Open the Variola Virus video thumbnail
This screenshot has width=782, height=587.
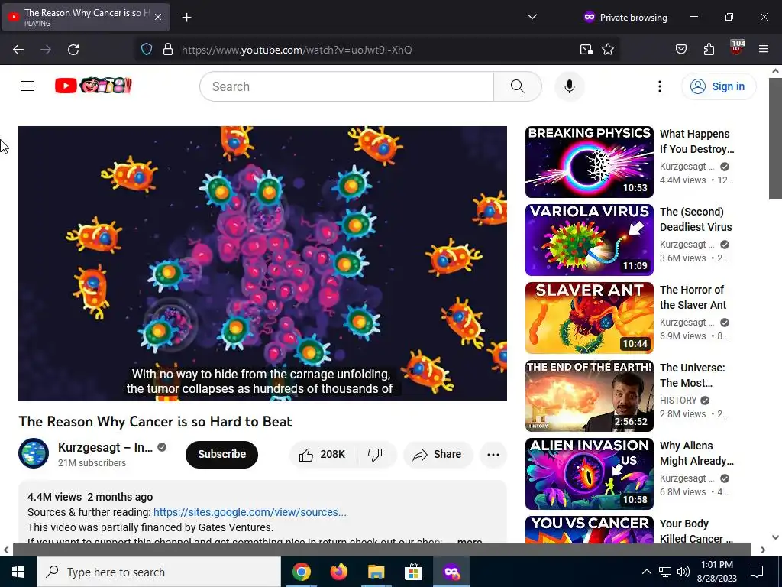(x=589, y=239)
